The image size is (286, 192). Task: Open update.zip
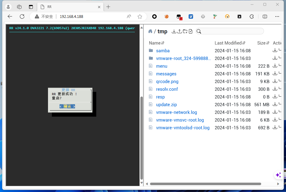[166, 105]
